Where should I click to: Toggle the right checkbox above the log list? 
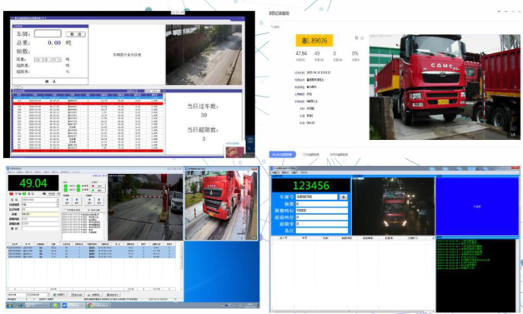[89, 210]
